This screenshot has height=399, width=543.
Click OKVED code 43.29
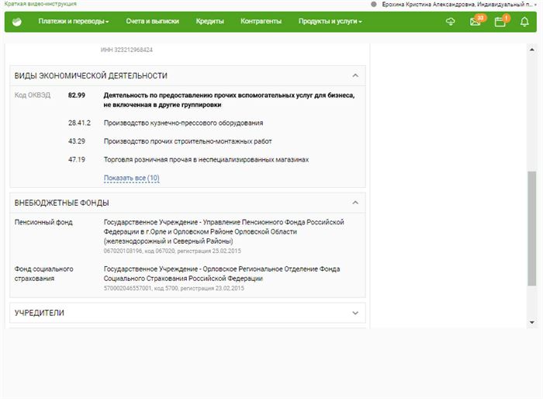click(77, 141)
